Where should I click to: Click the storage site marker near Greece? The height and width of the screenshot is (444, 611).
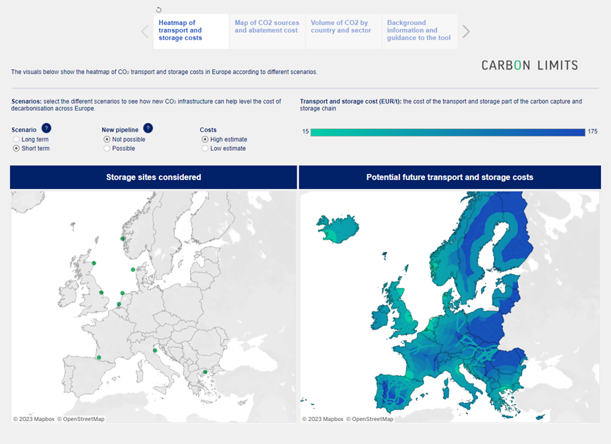pos(205,373)
